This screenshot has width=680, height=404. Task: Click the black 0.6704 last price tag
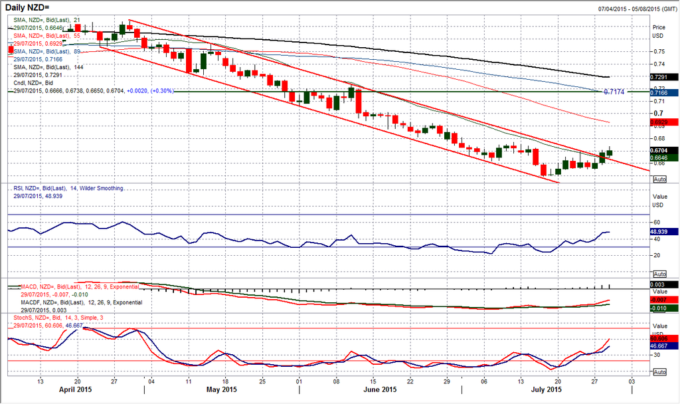[x=664, y=151]
